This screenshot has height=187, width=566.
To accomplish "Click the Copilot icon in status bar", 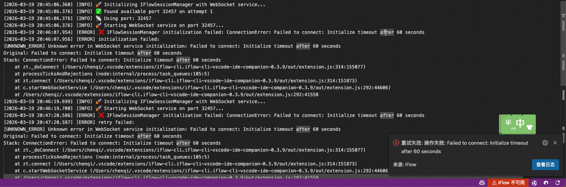I will pos(482,183).
